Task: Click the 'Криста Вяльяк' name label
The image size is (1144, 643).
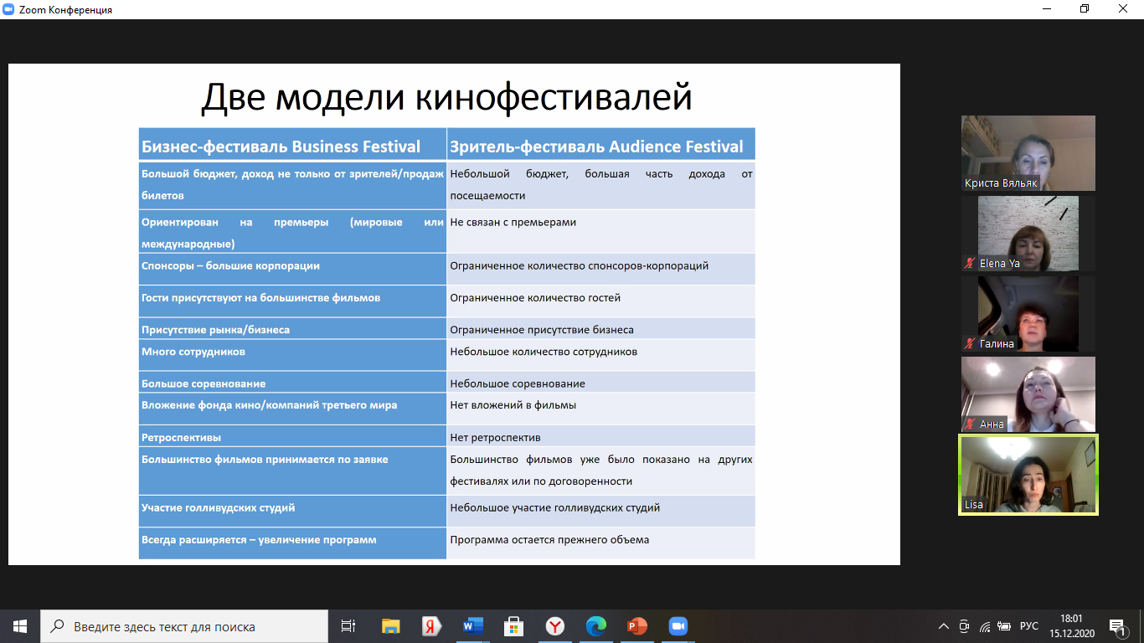Action: (x=1001, y=183)
